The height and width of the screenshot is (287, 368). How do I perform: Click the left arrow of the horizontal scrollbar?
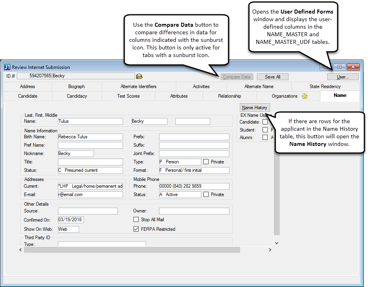click(x=21, y=250)
